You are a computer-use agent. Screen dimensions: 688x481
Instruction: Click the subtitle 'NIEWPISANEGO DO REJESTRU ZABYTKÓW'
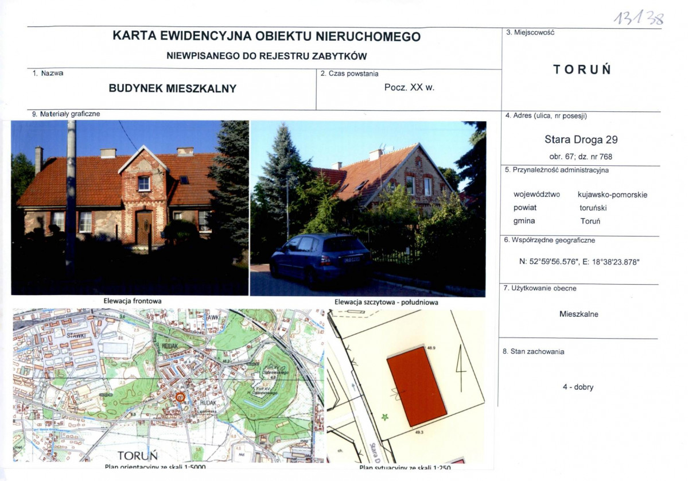[x=266, y=56]
